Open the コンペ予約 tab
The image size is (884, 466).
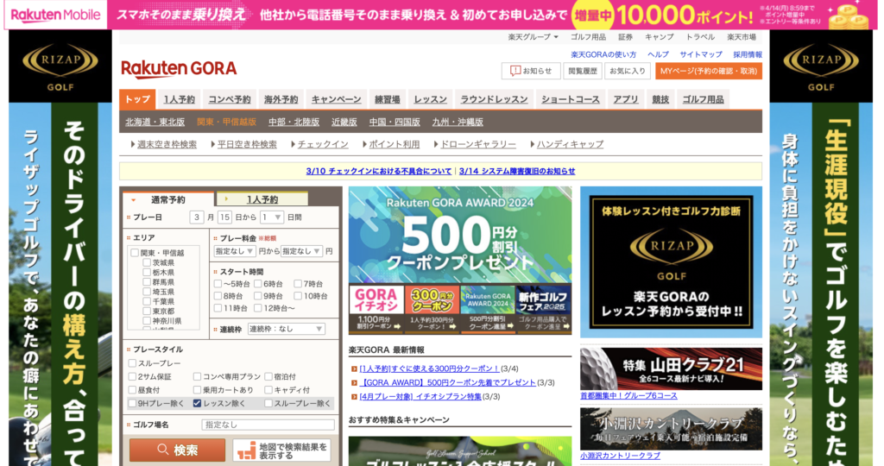[230, 99]
